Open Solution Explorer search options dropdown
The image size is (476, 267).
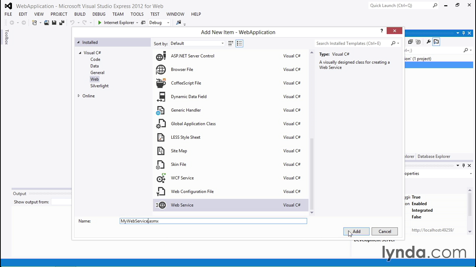coord(470,50)
